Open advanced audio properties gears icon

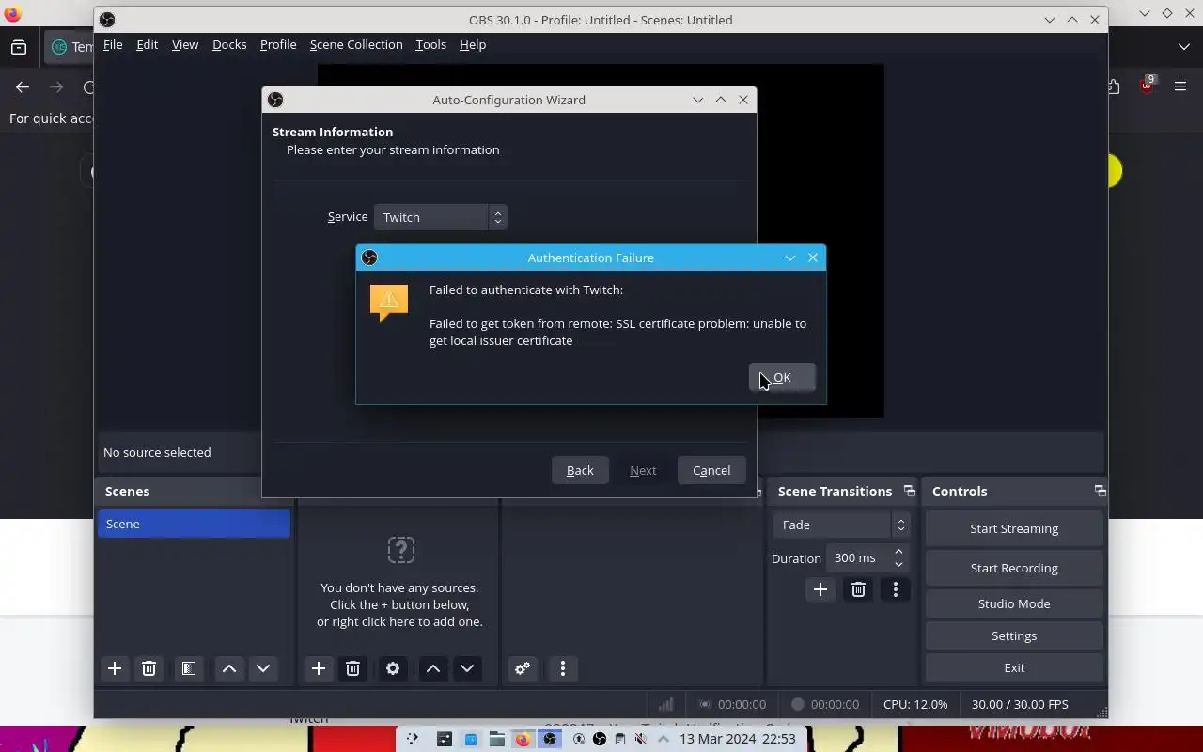[523, 668]
